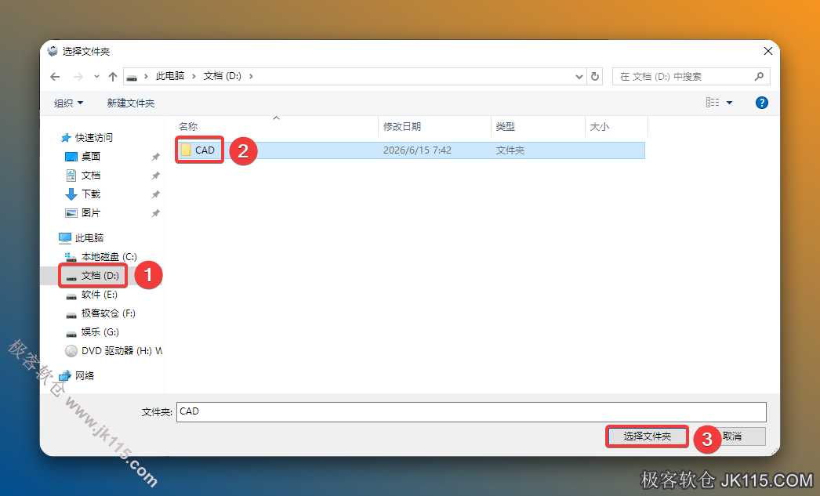Open the recent locations dropdown arrow

point(96,77)
